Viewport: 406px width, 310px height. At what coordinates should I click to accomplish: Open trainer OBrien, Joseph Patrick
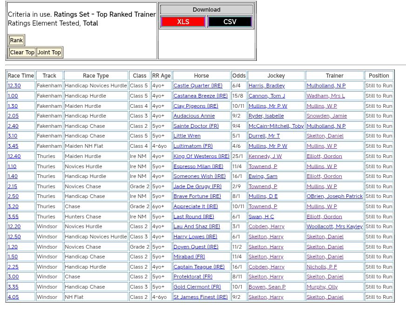click(x=334, y=197)
